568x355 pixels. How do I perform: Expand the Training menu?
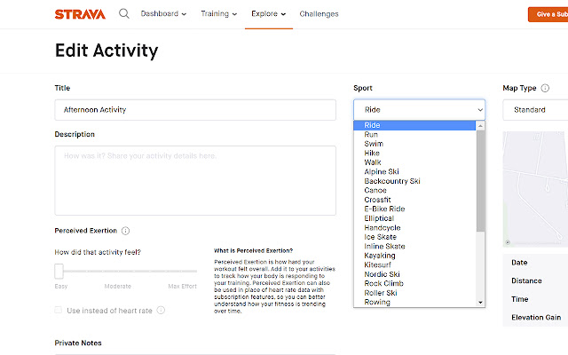point(219,14)
